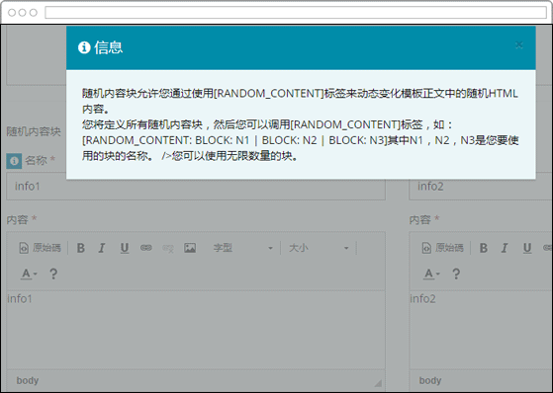Image resolution: width=553 pixels, height=393 pixels.
Task: Click unlink icon in the info1 editor
Action: (x=168, y=248)
